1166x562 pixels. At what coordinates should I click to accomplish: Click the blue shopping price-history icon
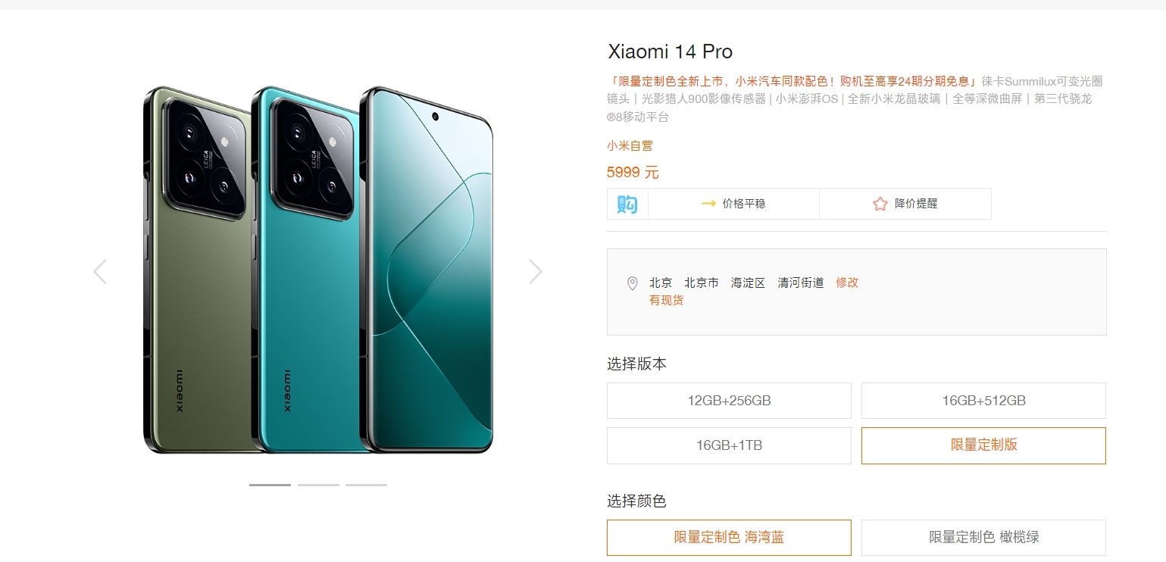coord(627,204)
